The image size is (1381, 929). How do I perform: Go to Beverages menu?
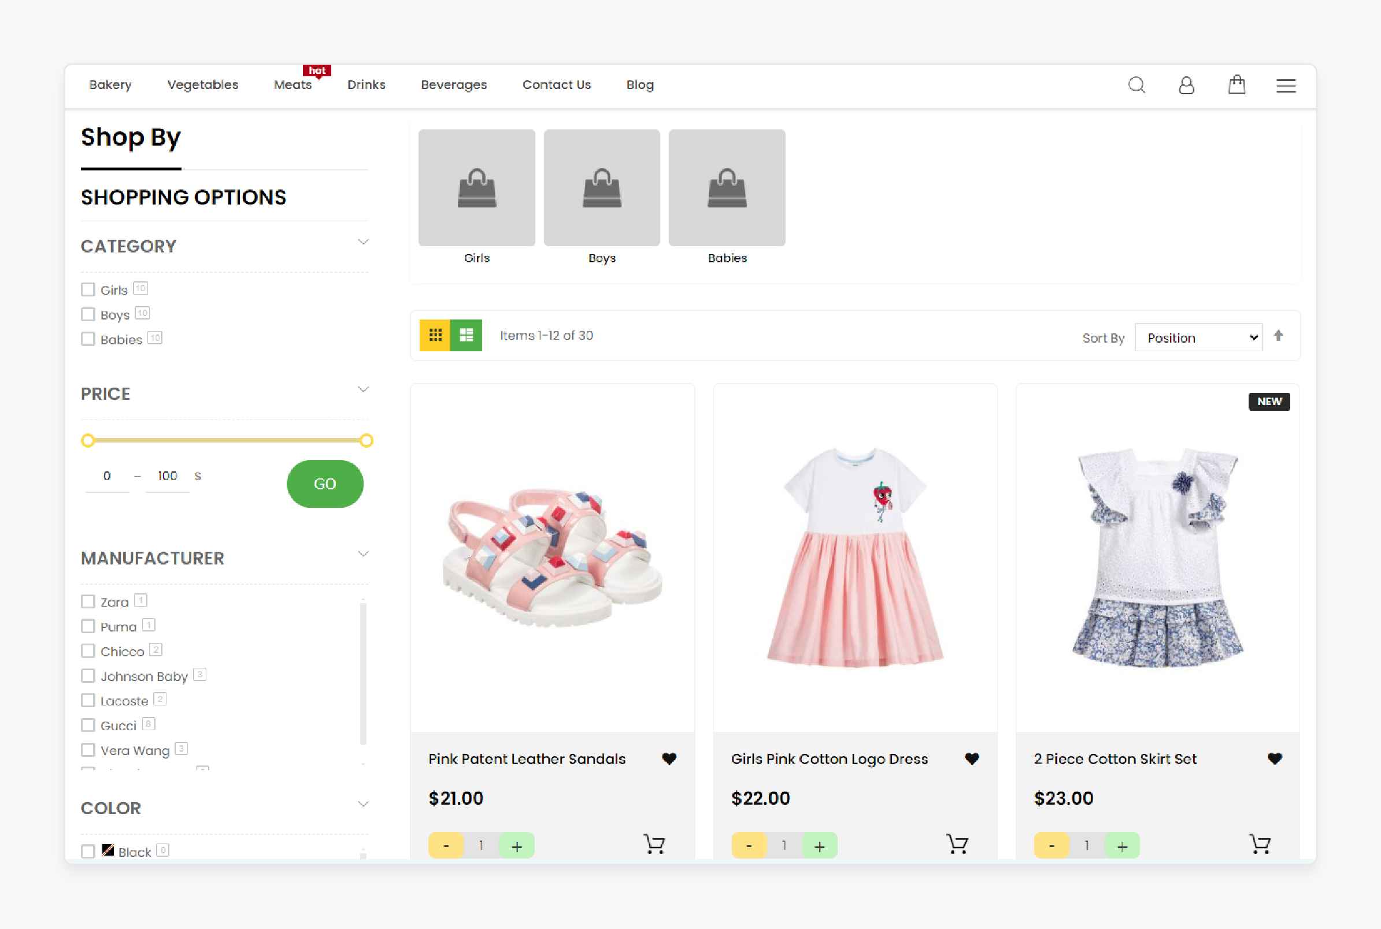pyautogui.click(x=454, y=85)
